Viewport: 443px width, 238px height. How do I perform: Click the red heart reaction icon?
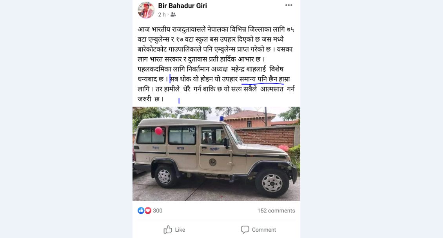(148, 210)
